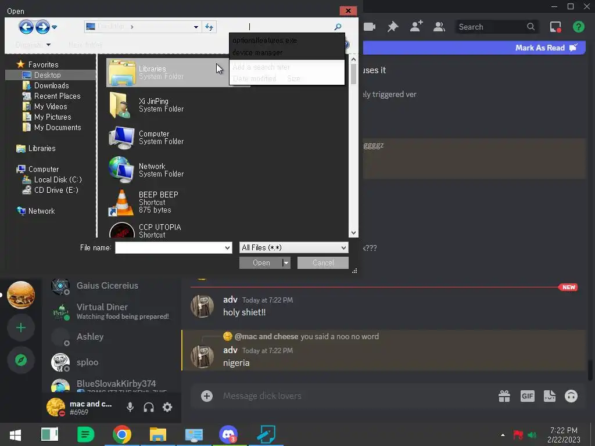This screenshot has width=595, height=446.
Task: Click the New folder button
Action: 85,45
